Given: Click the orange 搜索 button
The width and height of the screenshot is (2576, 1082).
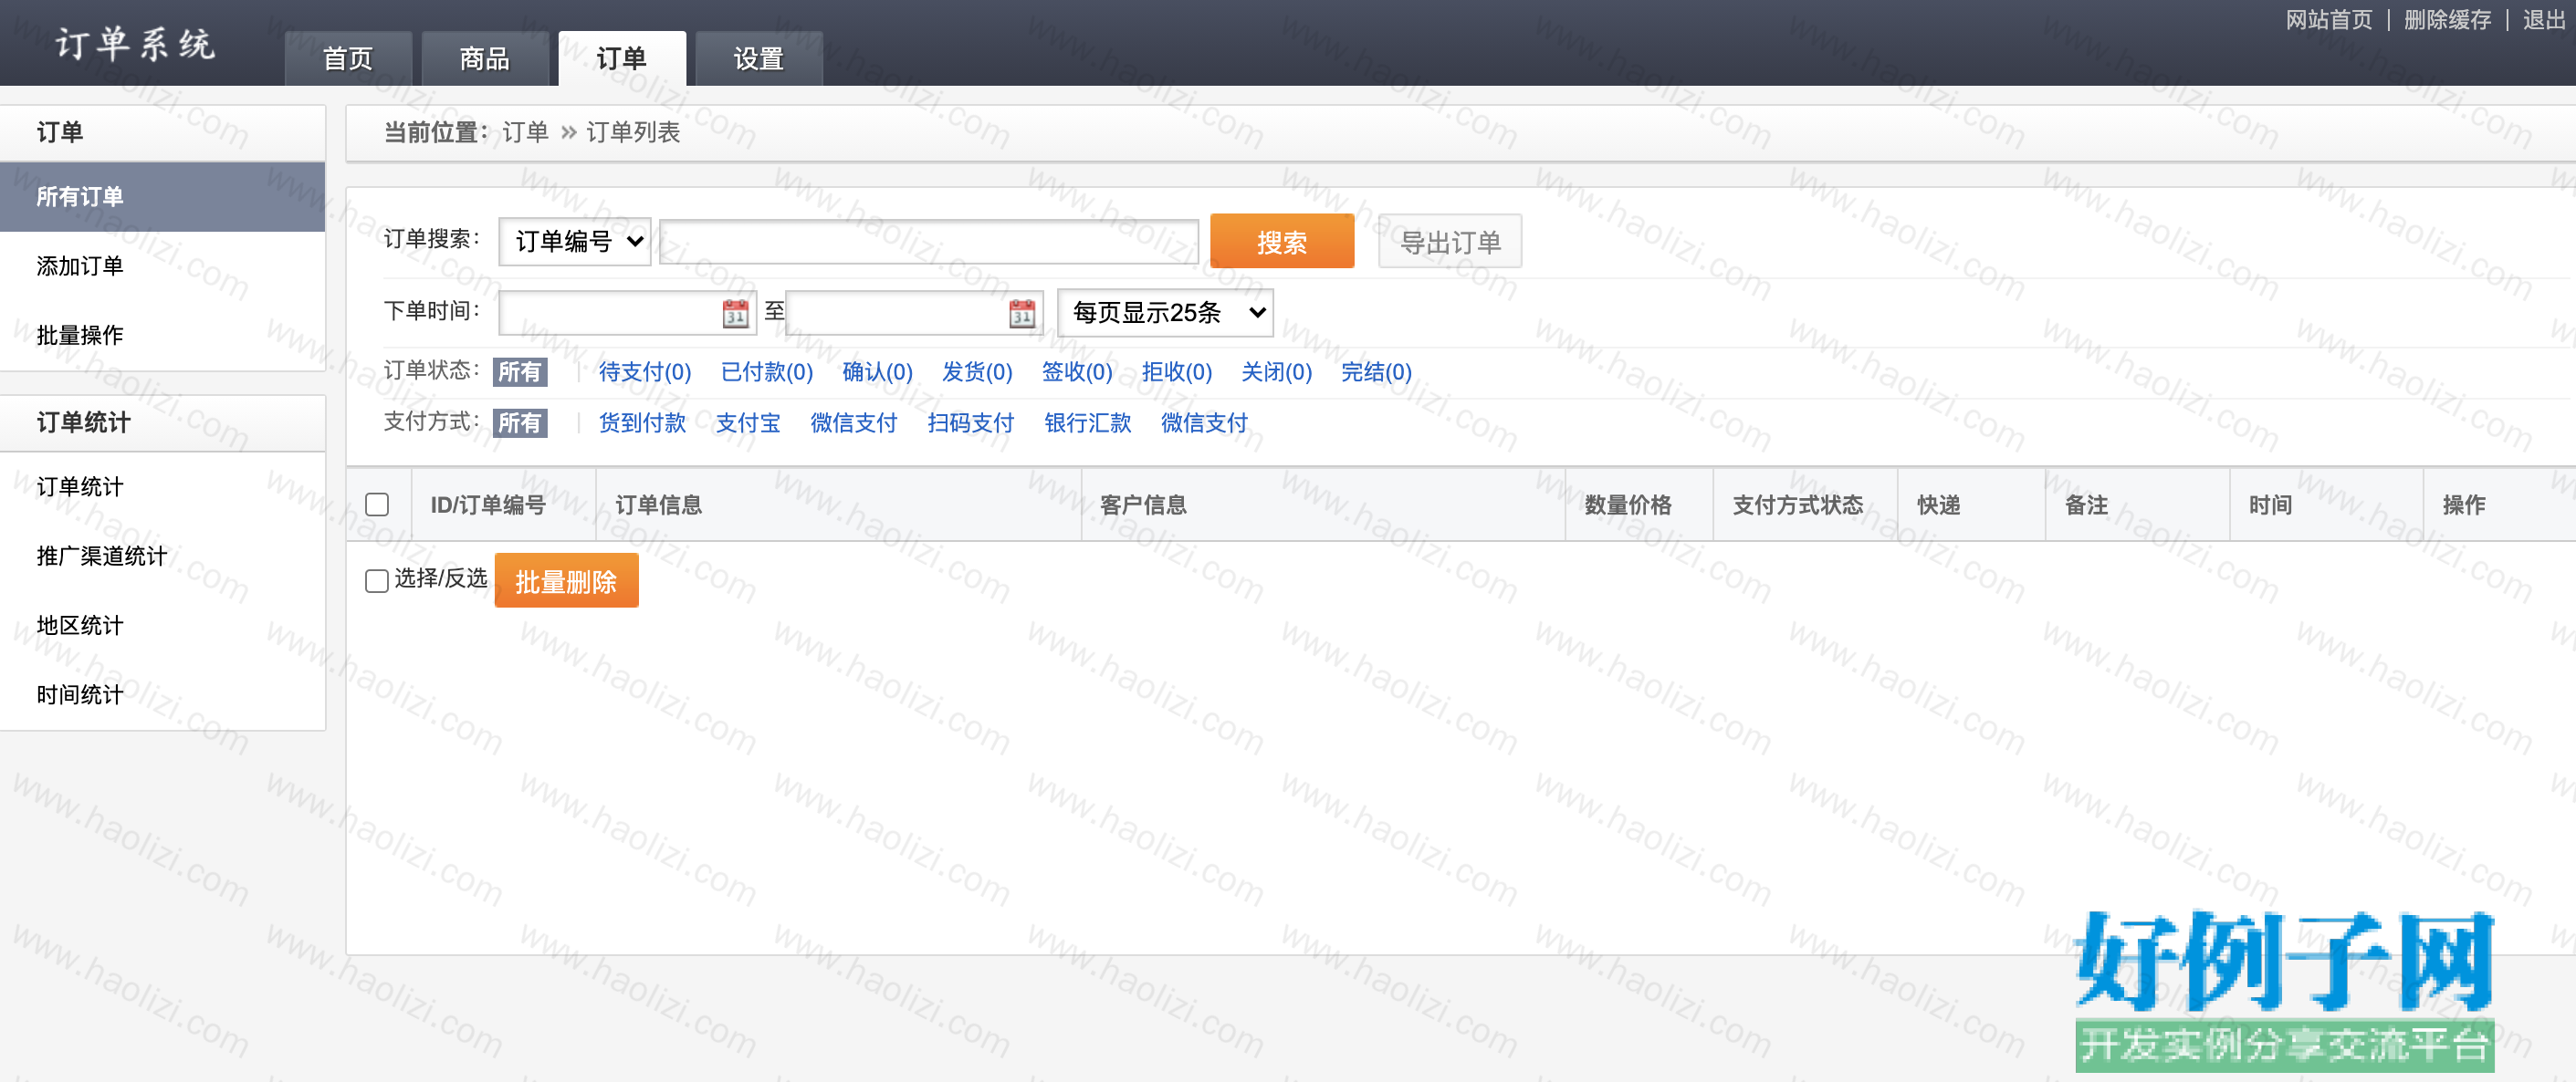Looking at the screenshot, I should [x=1282, y=242].
